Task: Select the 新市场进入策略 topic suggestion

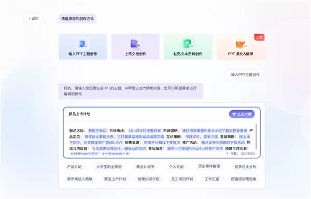Action: point(80,179)
